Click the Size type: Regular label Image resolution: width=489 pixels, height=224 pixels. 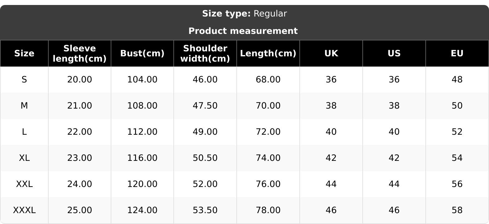pyautogui.click(x=244, y=14)
